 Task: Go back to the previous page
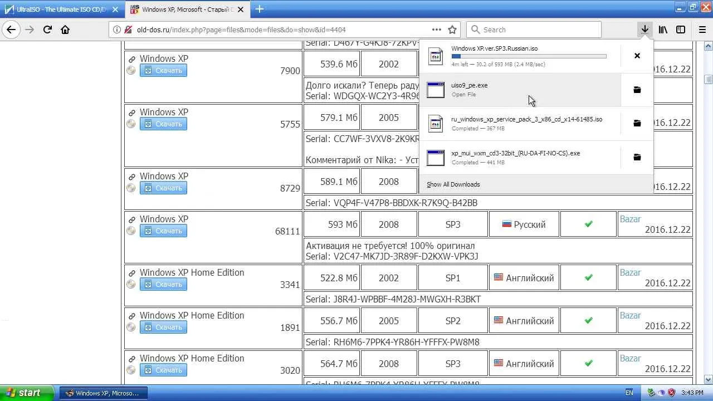[11, 30]
